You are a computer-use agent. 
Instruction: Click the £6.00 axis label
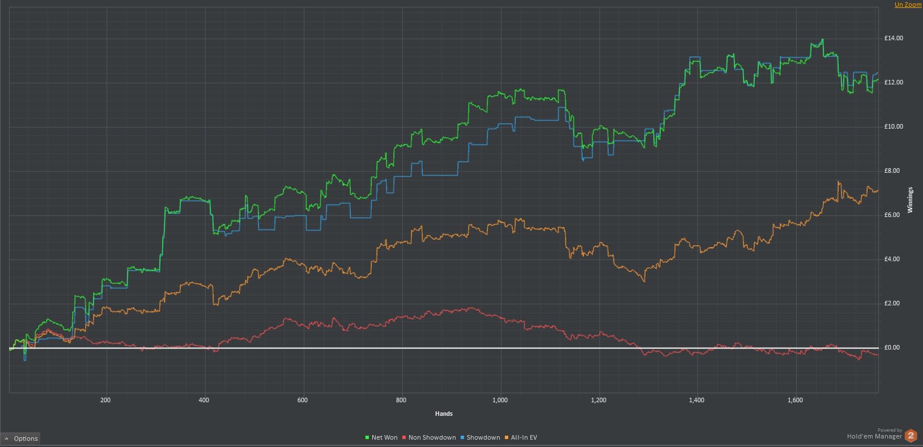click(x=892, y=215)
